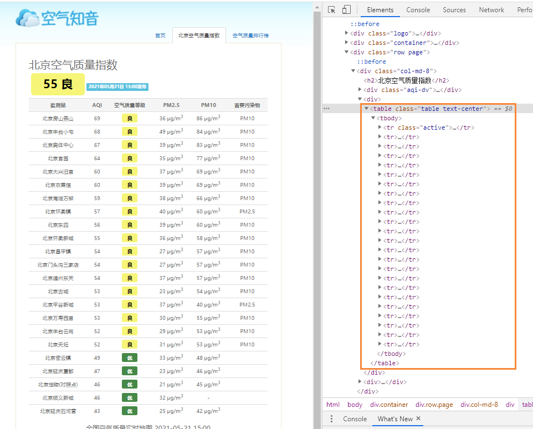Image resolution: width=533 pixels, height=429 pixels.
Task: Click the 北京定陵(对照点) station cell
Action: click(x=58, y=385)
